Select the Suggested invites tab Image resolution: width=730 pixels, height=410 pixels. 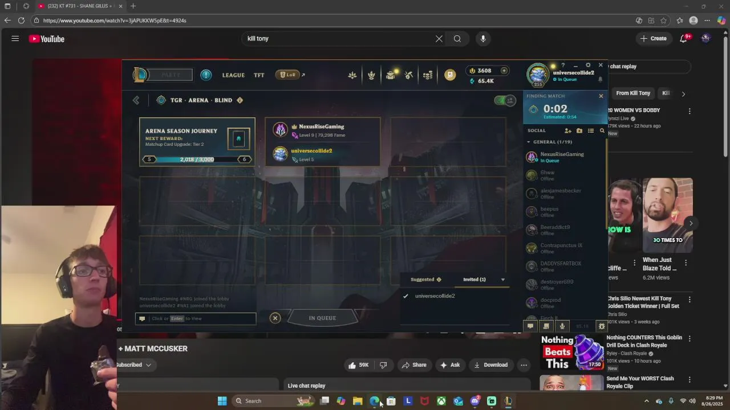coord(426,280)
